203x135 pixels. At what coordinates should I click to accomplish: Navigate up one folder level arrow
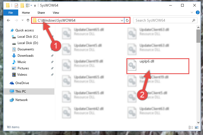coord(28,20)
